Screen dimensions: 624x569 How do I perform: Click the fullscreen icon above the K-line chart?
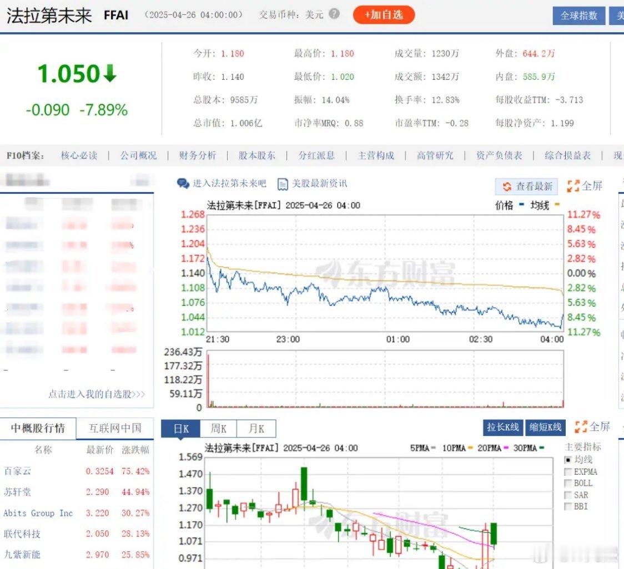pyautogui.click(x=581, y=426)
